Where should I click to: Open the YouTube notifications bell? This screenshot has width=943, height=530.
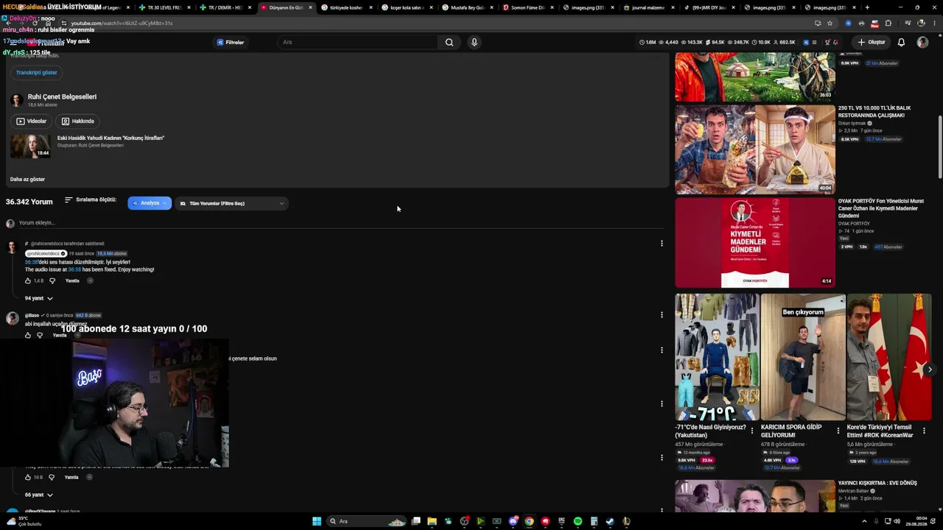coord(901,42)
